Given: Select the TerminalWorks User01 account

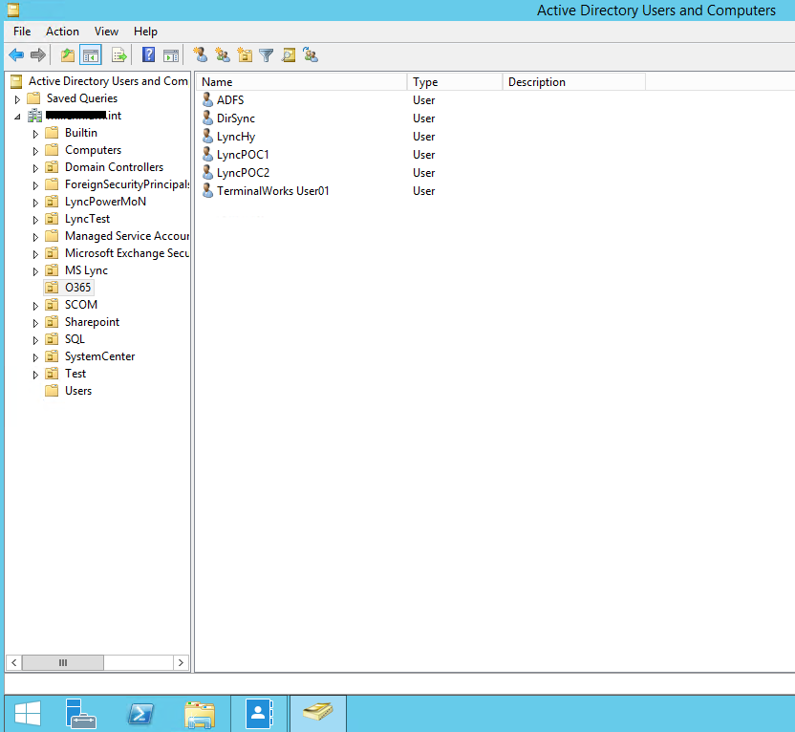Looking at the screenshot, I should tap(272, 192).
